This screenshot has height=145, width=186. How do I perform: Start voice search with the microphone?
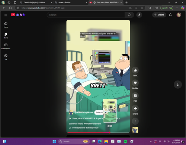[139, 15]
